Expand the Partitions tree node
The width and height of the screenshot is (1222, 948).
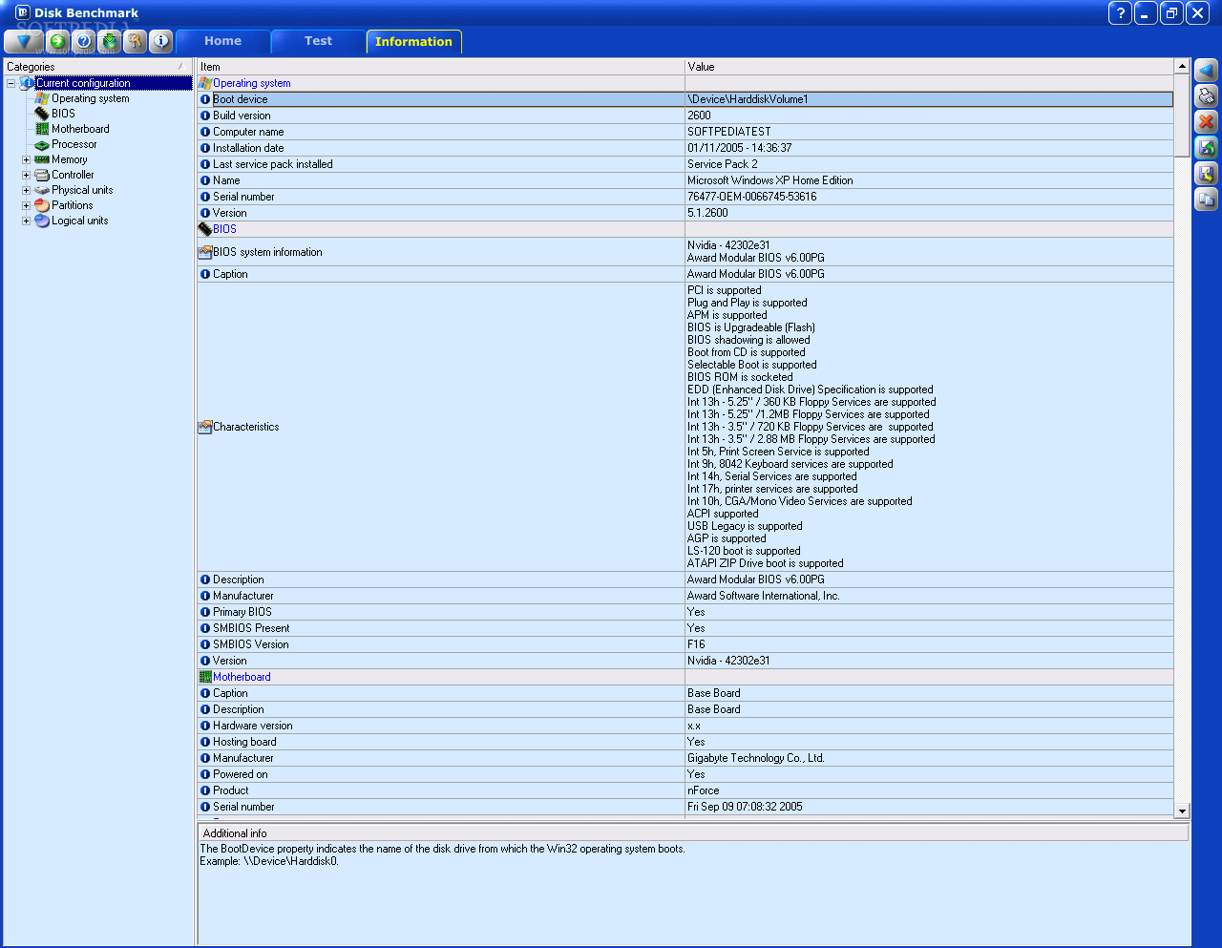coord(27,205)
